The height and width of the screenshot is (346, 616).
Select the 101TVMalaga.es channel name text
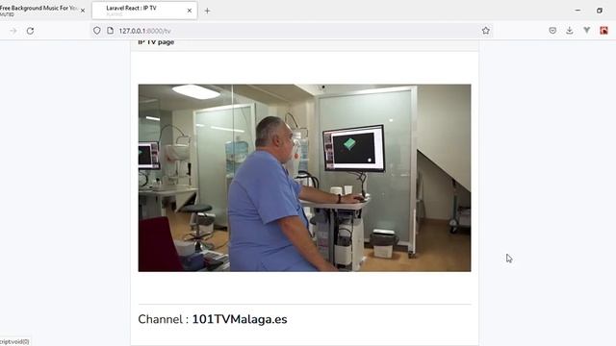(240, 319)
